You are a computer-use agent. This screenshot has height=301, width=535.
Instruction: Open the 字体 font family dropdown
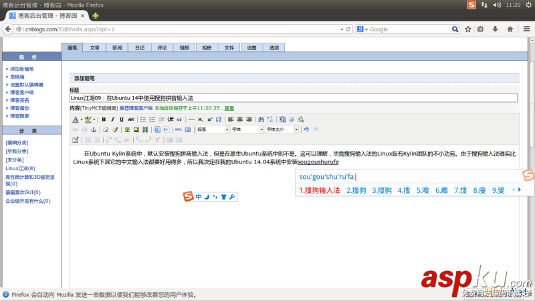(261, 129)
